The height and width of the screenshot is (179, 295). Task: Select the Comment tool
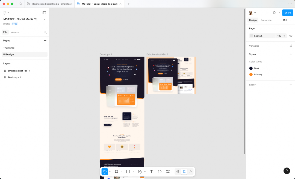[x=160, y=171]
